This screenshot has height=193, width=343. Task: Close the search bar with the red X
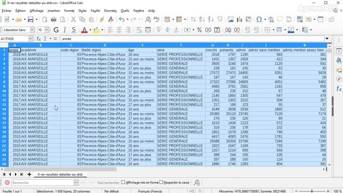7,182
